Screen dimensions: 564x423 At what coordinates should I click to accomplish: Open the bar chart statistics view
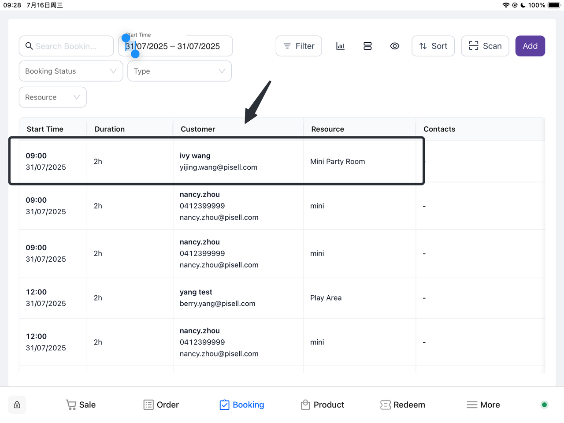(x=340, y=46)
